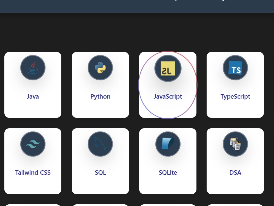Open the TypeScript course link
This screenshot has width=274, height=206.
(x=235, y=96)
